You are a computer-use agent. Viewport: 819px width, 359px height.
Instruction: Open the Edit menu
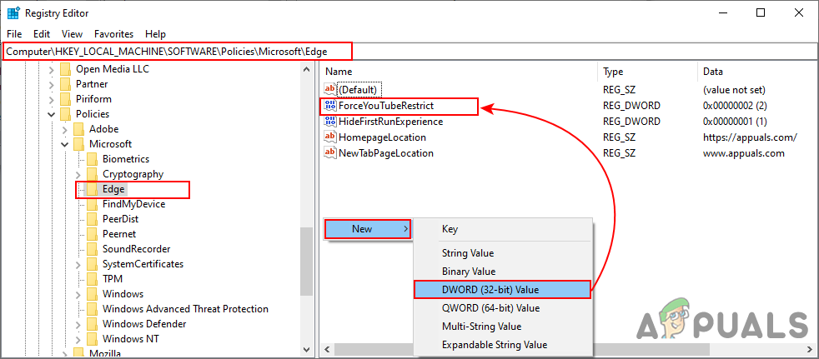(x=42, y=34)
